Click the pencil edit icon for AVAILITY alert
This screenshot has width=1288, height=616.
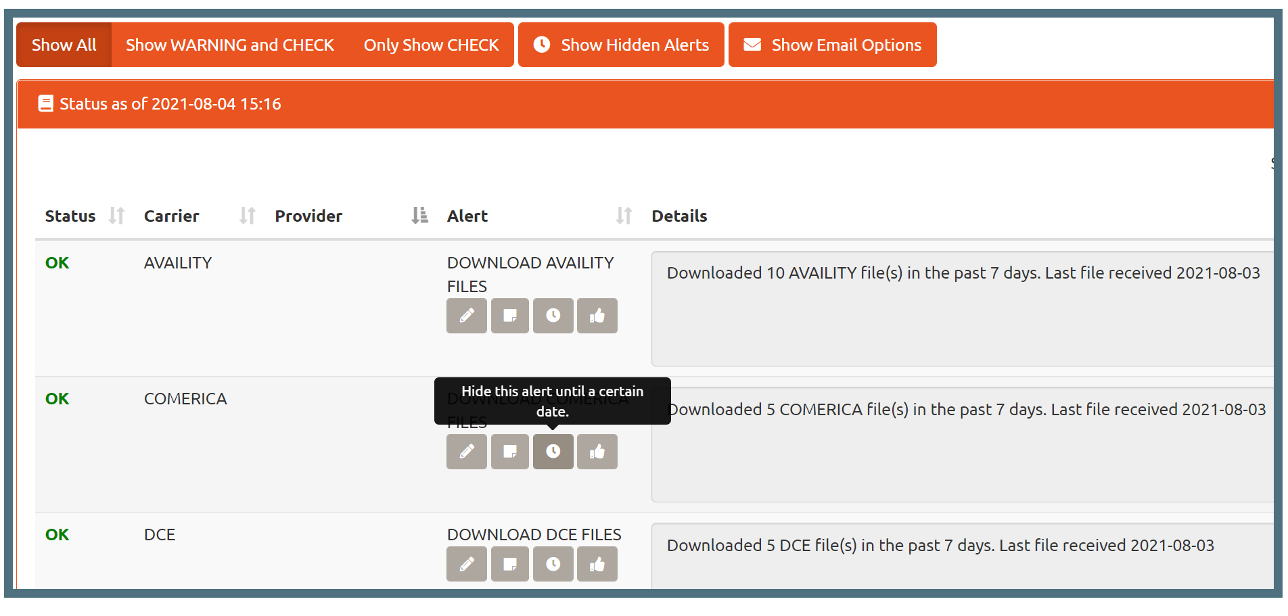(x=466, y=316)
